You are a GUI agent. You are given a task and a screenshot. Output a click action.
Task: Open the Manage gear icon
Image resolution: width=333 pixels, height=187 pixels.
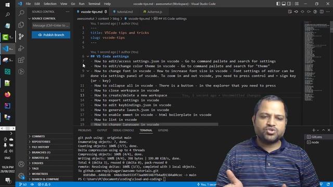point(21,176)
